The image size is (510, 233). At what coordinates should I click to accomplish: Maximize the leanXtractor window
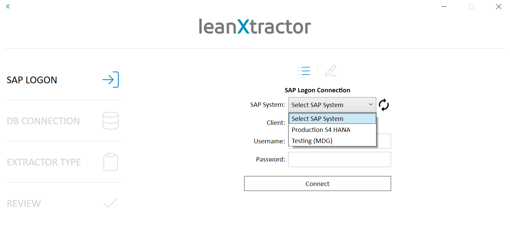471,7
